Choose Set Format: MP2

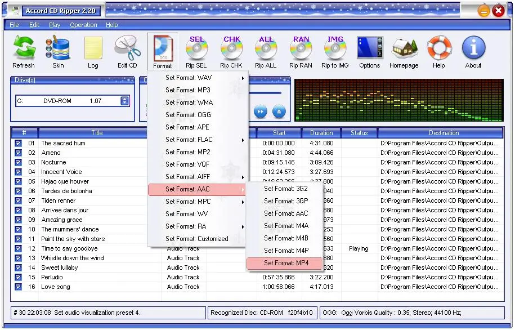[198, 152]
